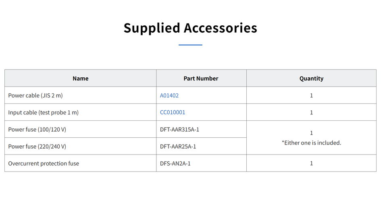The width and height of the screenshot is (387, 213).
Task: Click the Quantity column header
Action: pos(311,79)
